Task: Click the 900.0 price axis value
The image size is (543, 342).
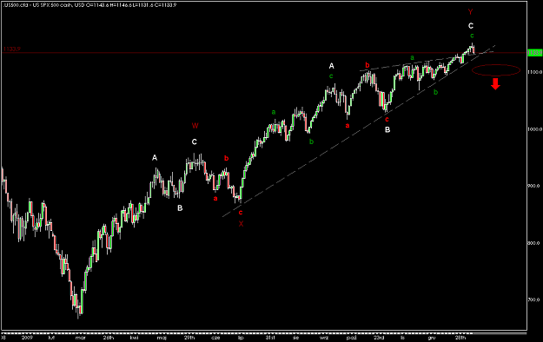Action: (533, 186)
